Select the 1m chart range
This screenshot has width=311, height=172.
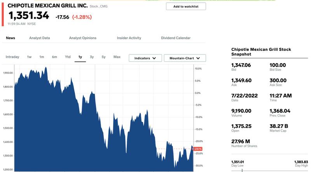pyautogui.click(x=42, y=57)
